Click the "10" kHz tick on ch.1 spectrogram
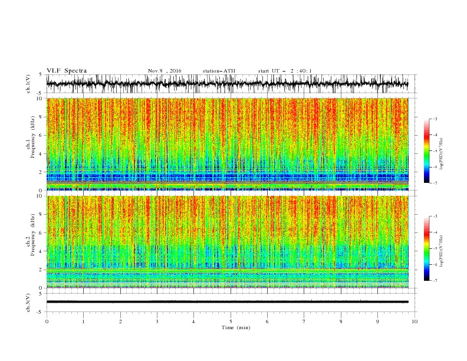Image resolution: width=467 pixels, height=361 pixels. (40, 99)
